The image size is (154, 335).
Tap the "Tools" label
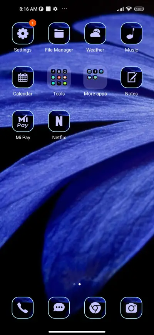point(59,94)
